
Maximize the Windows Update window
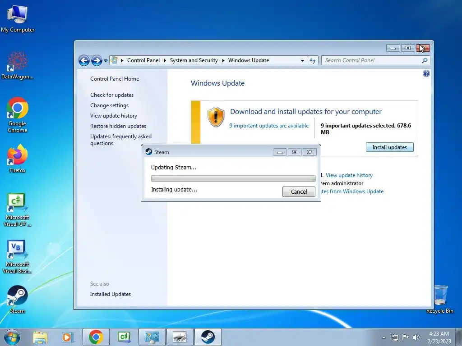coord(408,48)
